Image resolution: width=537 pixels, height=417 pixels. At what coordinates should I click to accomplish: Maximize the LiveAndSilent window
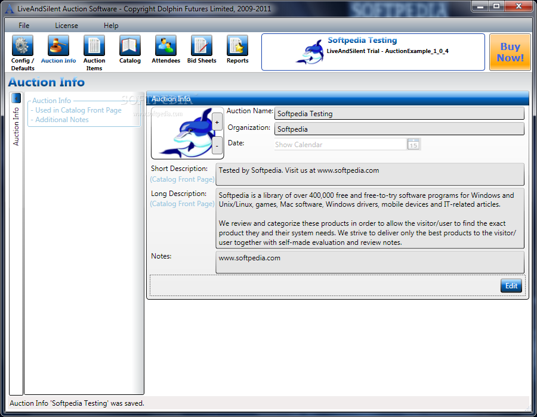(496, 6)
